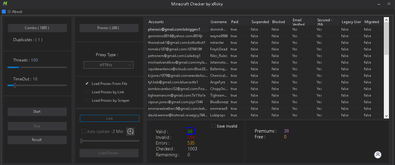
Task: Select the row with username emmarae9
Action: (x=265, y=109)
